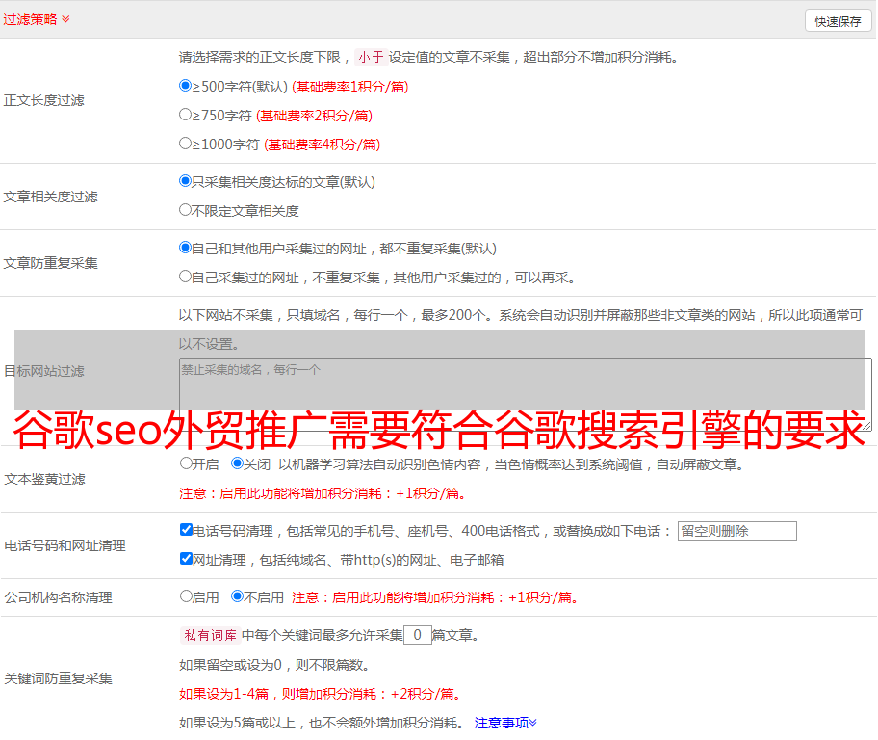Select 启用 for 公司机构名称清理
The image size is (878, 740).
tap(186, 596)
